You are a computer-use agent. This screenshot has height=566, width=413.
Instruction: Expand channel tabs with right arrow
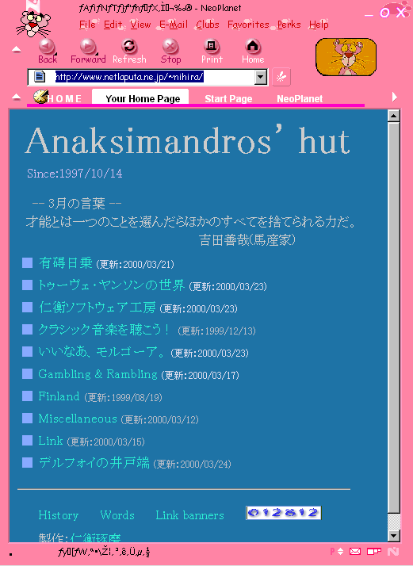pyautogui.click(x=395, y=97)
